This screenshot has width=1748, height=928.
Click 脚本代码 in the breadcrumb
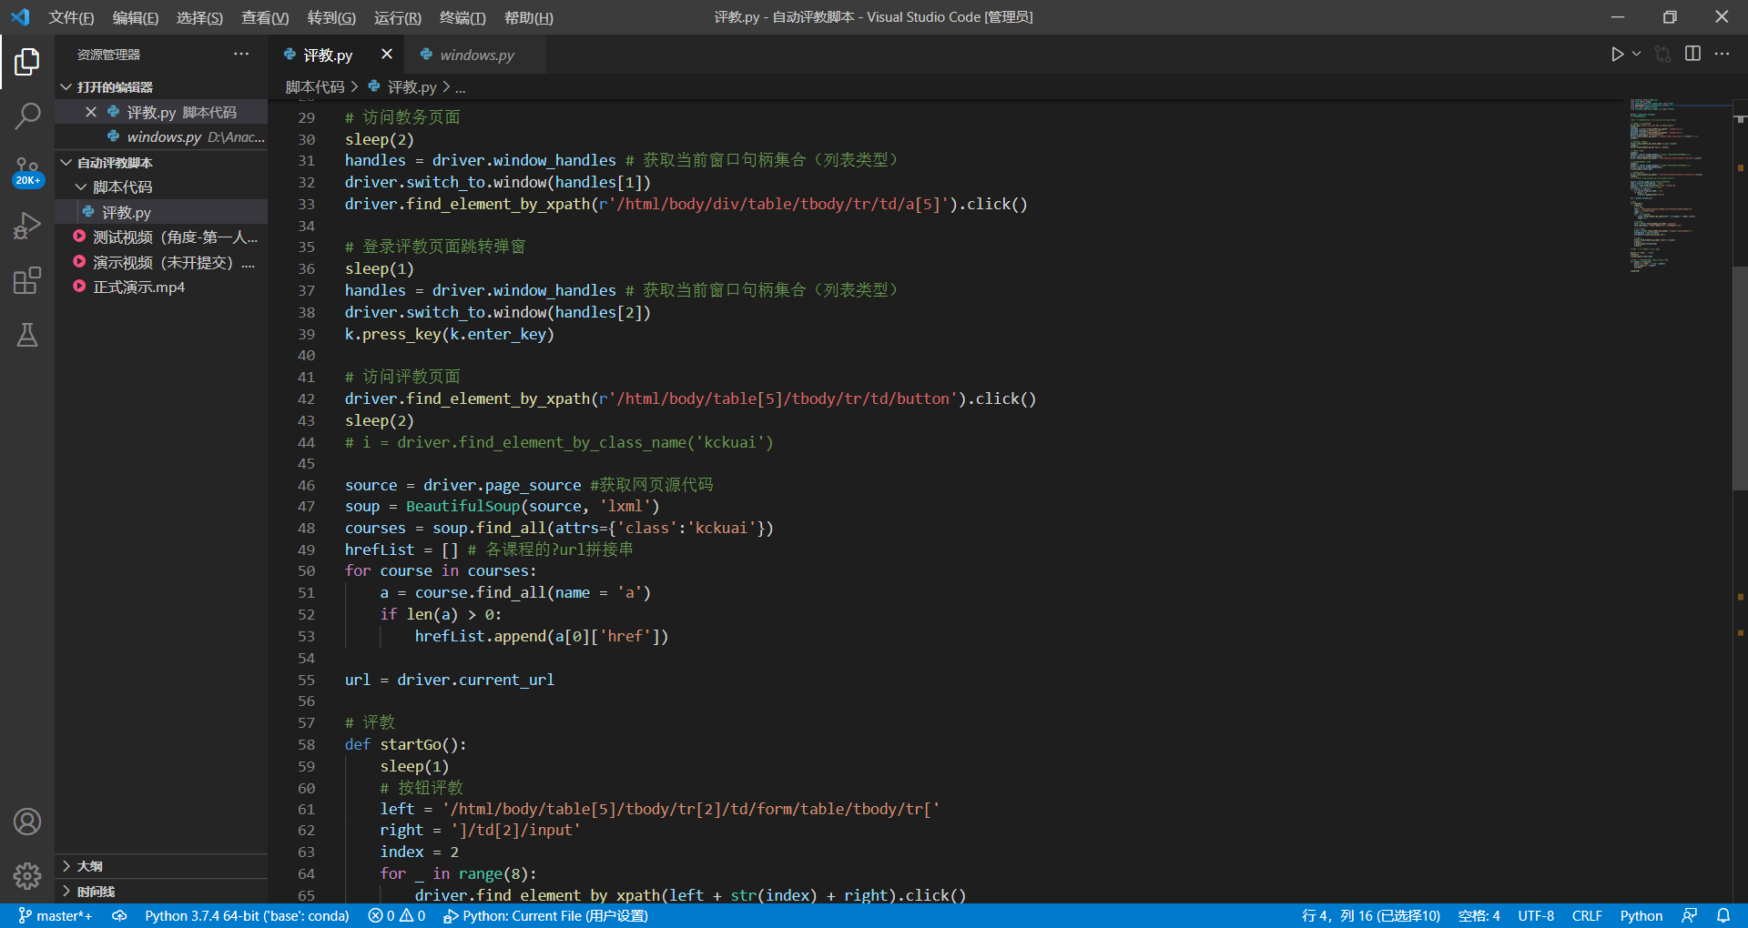315,87
